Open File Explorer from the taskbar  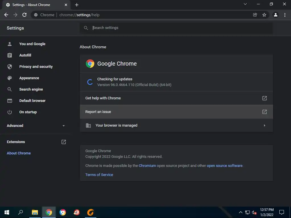(x=35, y=212)
